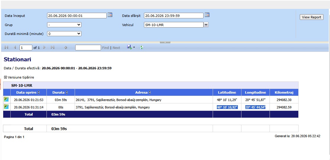Click the Latitudine column header

tap(227, 92)
